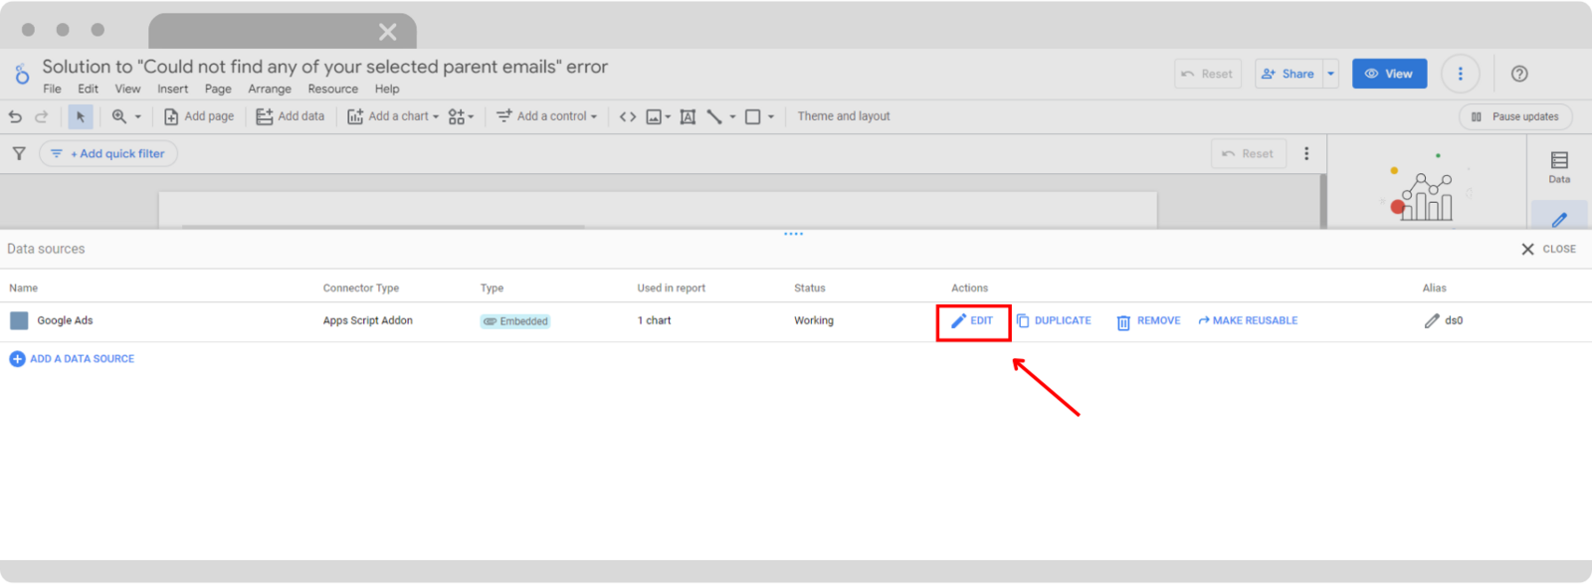Open the insert Image dropdown
Image resolution: width=1592 pixels, height=584 pixels.
659,116
